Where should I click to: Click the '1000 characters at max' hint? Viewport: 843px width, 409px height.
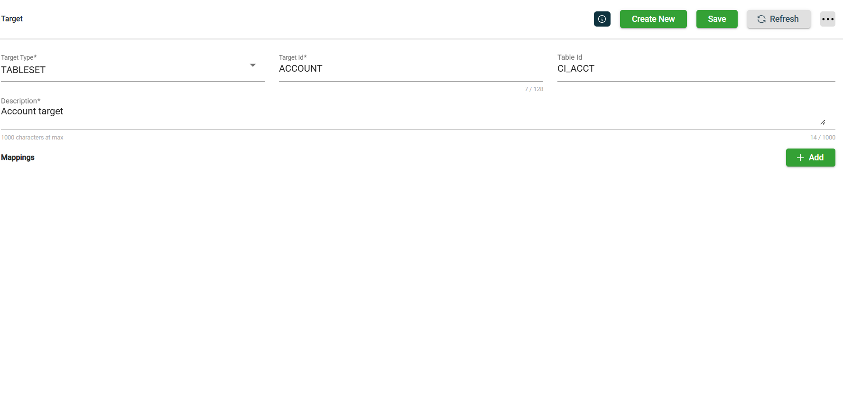[32, 138]
